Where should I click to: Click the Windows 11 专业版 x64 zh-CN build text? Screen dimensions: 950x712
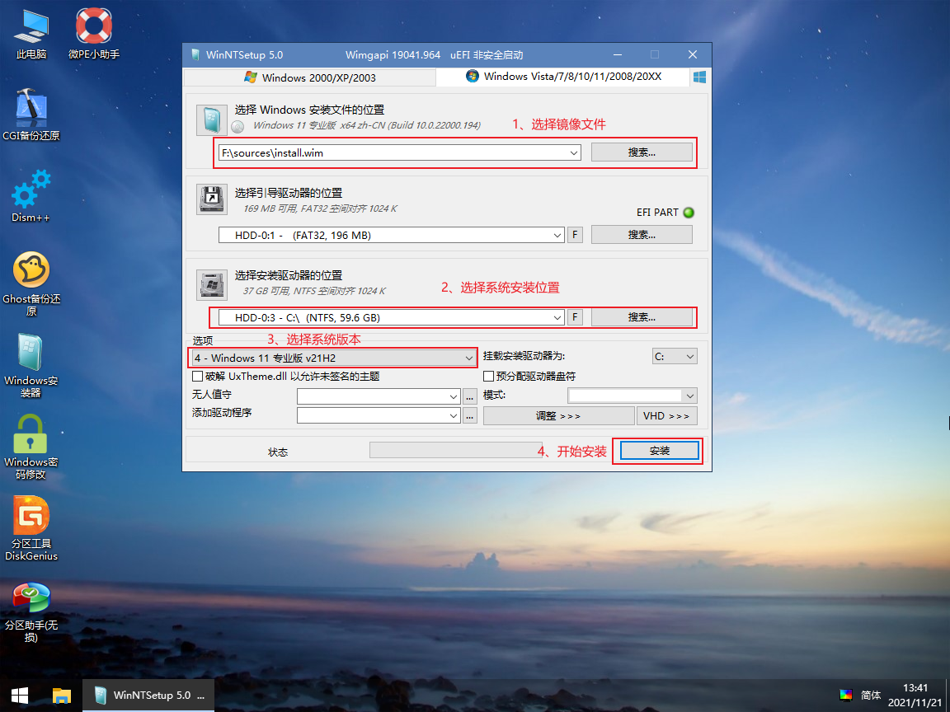click(x=366, y=125)
